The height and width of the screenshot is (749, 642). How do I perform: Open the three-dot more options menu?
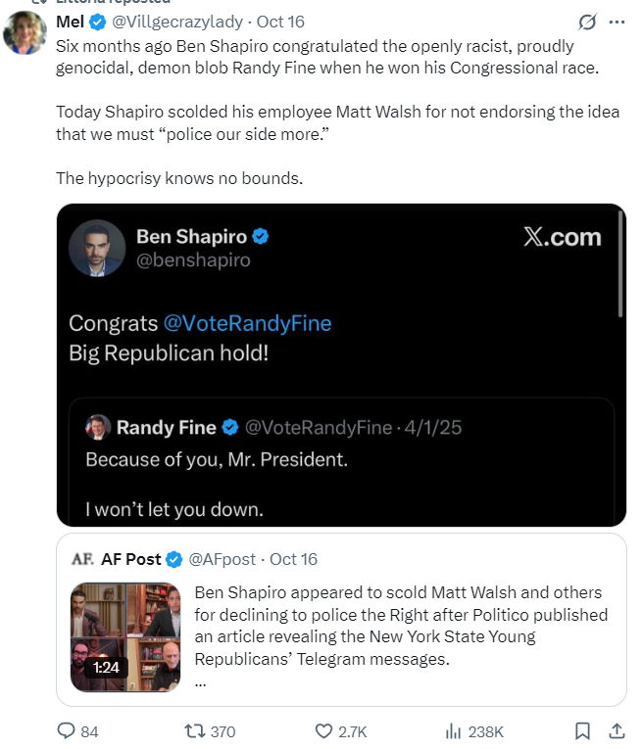pyautogui.click(x=617, y=22)
